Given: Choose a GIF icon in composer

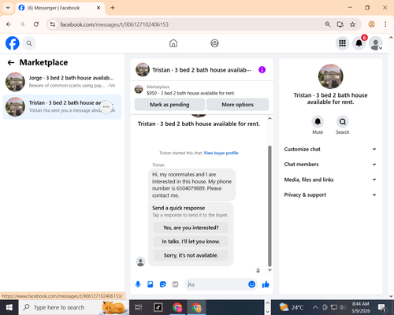Looking at the screenshot, I should 175,284.
